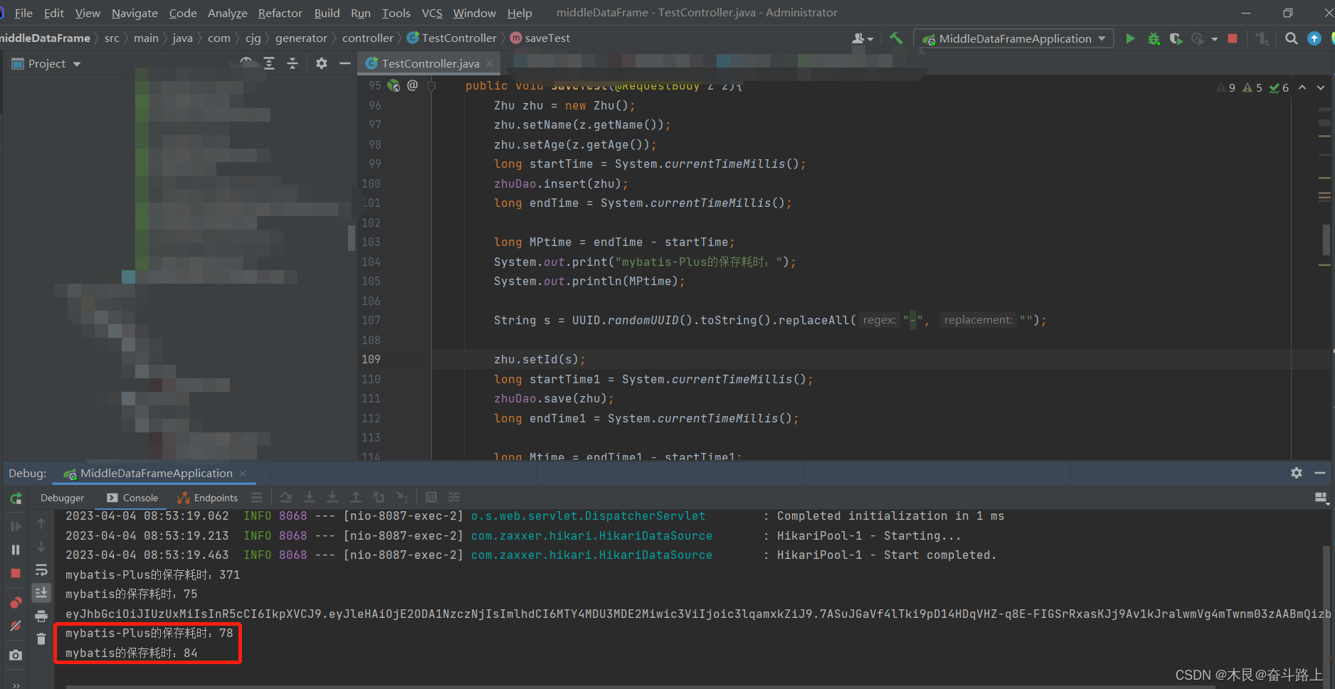Screen dimensions: 1335x689
Task: Click TestController breadcrumb
Action: tap(452, 38)
